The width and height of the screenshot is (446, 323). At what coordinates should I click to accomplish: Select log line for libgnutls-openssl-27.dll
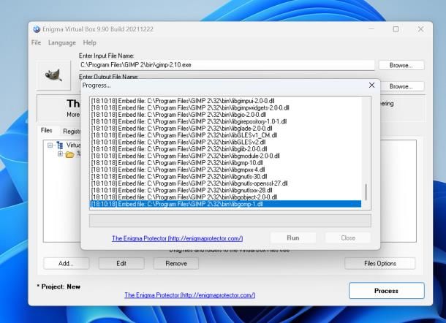[225, 183]
